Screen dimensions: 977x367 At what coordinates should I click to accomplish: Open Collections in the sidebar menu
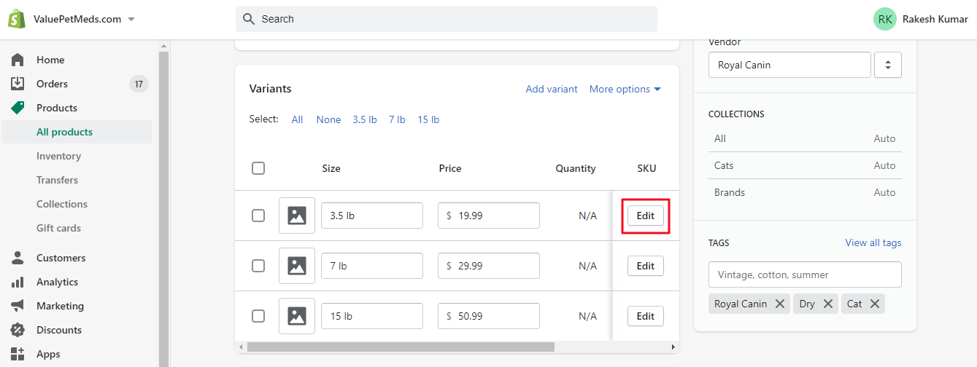tap(62, 204)
